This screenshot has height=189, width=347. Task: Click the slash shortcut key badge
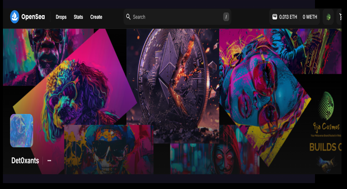coord(226,17)
